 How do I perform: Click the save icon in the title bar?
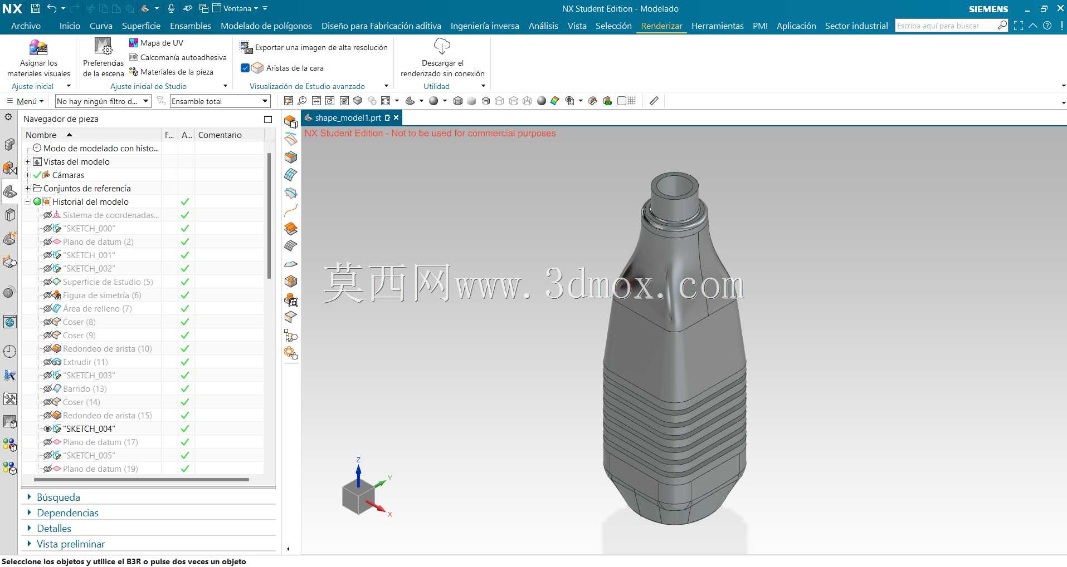click(35, 8)
